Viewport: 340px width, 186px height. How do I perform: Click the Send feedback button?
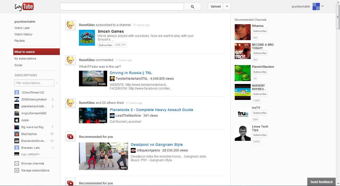[x=321, y=182]
